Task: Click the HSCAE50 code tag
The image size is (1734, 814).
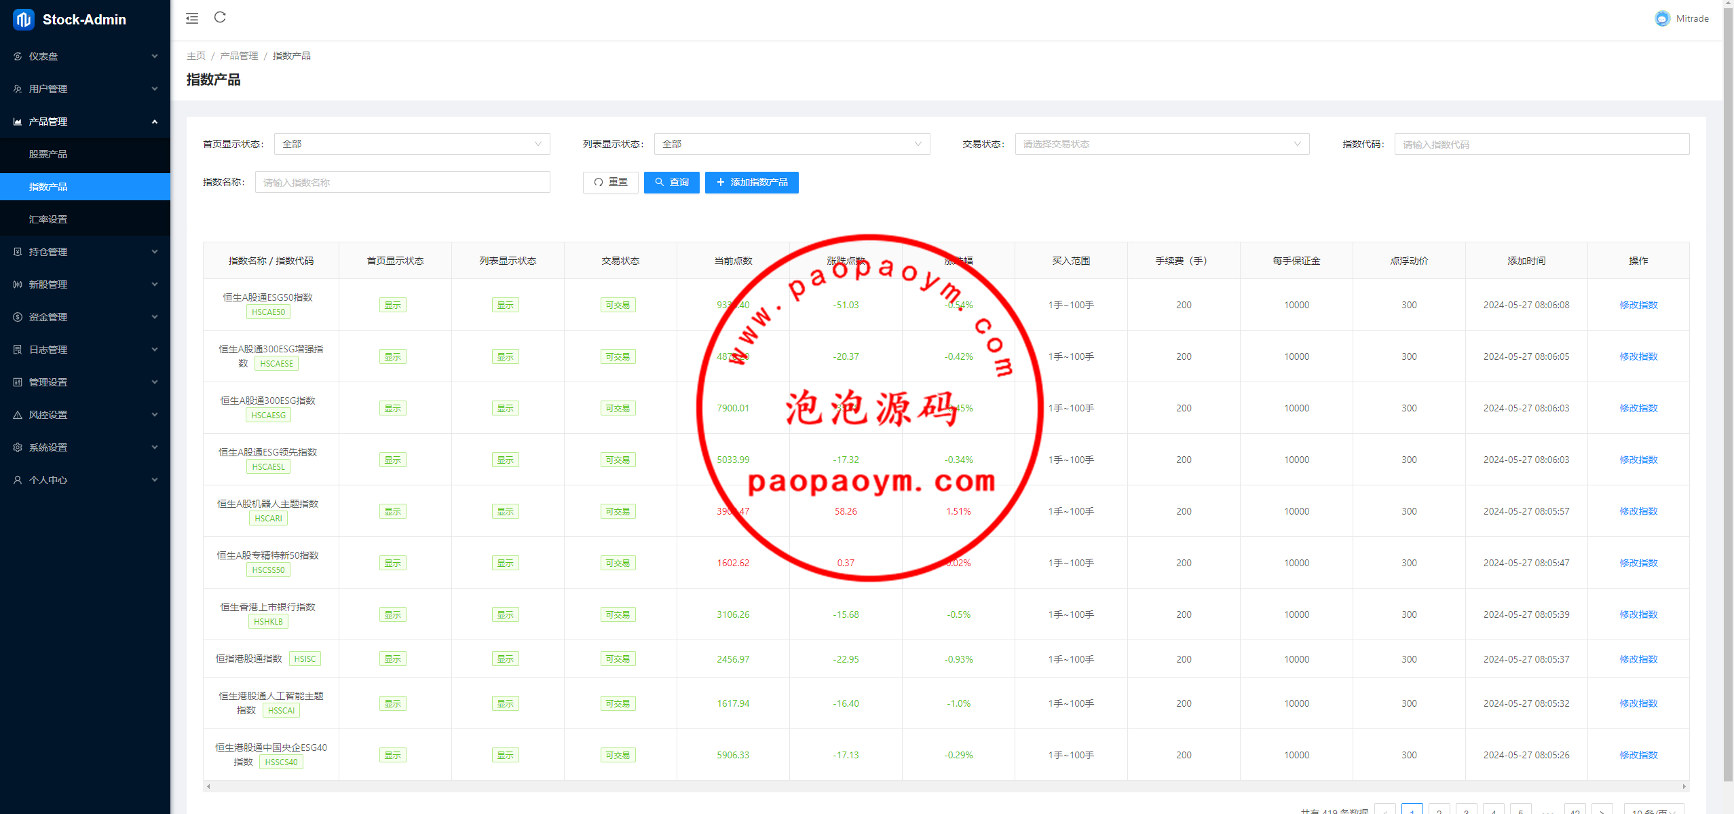Action: [269, 312]
